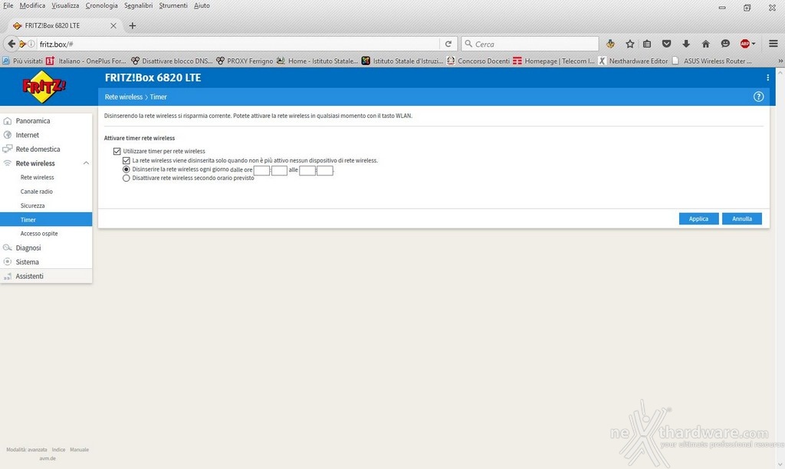Open the Firefox hamburger menu

pos(773,44)
